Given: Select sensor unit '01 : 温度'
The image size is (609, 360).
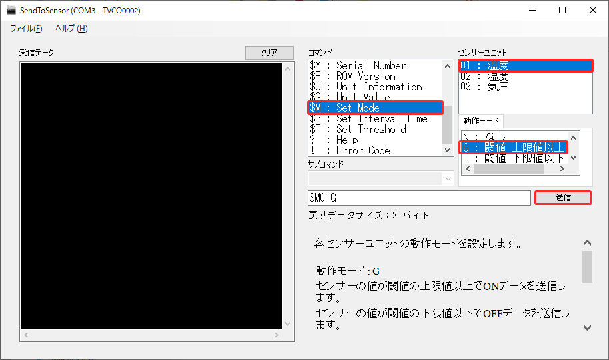Looking at the screenshot, I should pos(526,65).
